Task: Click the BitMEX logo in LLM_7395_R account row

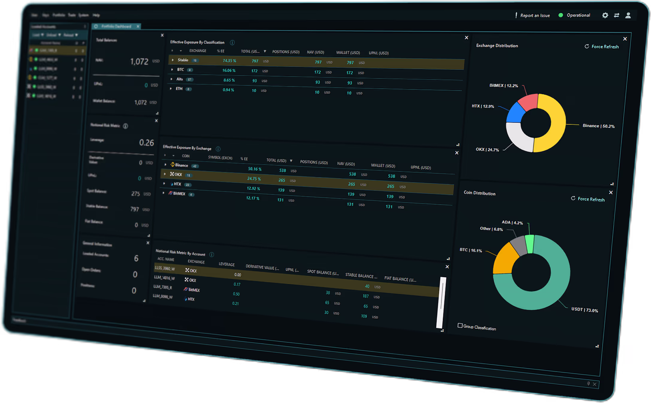Action: [x=186, y=289]
